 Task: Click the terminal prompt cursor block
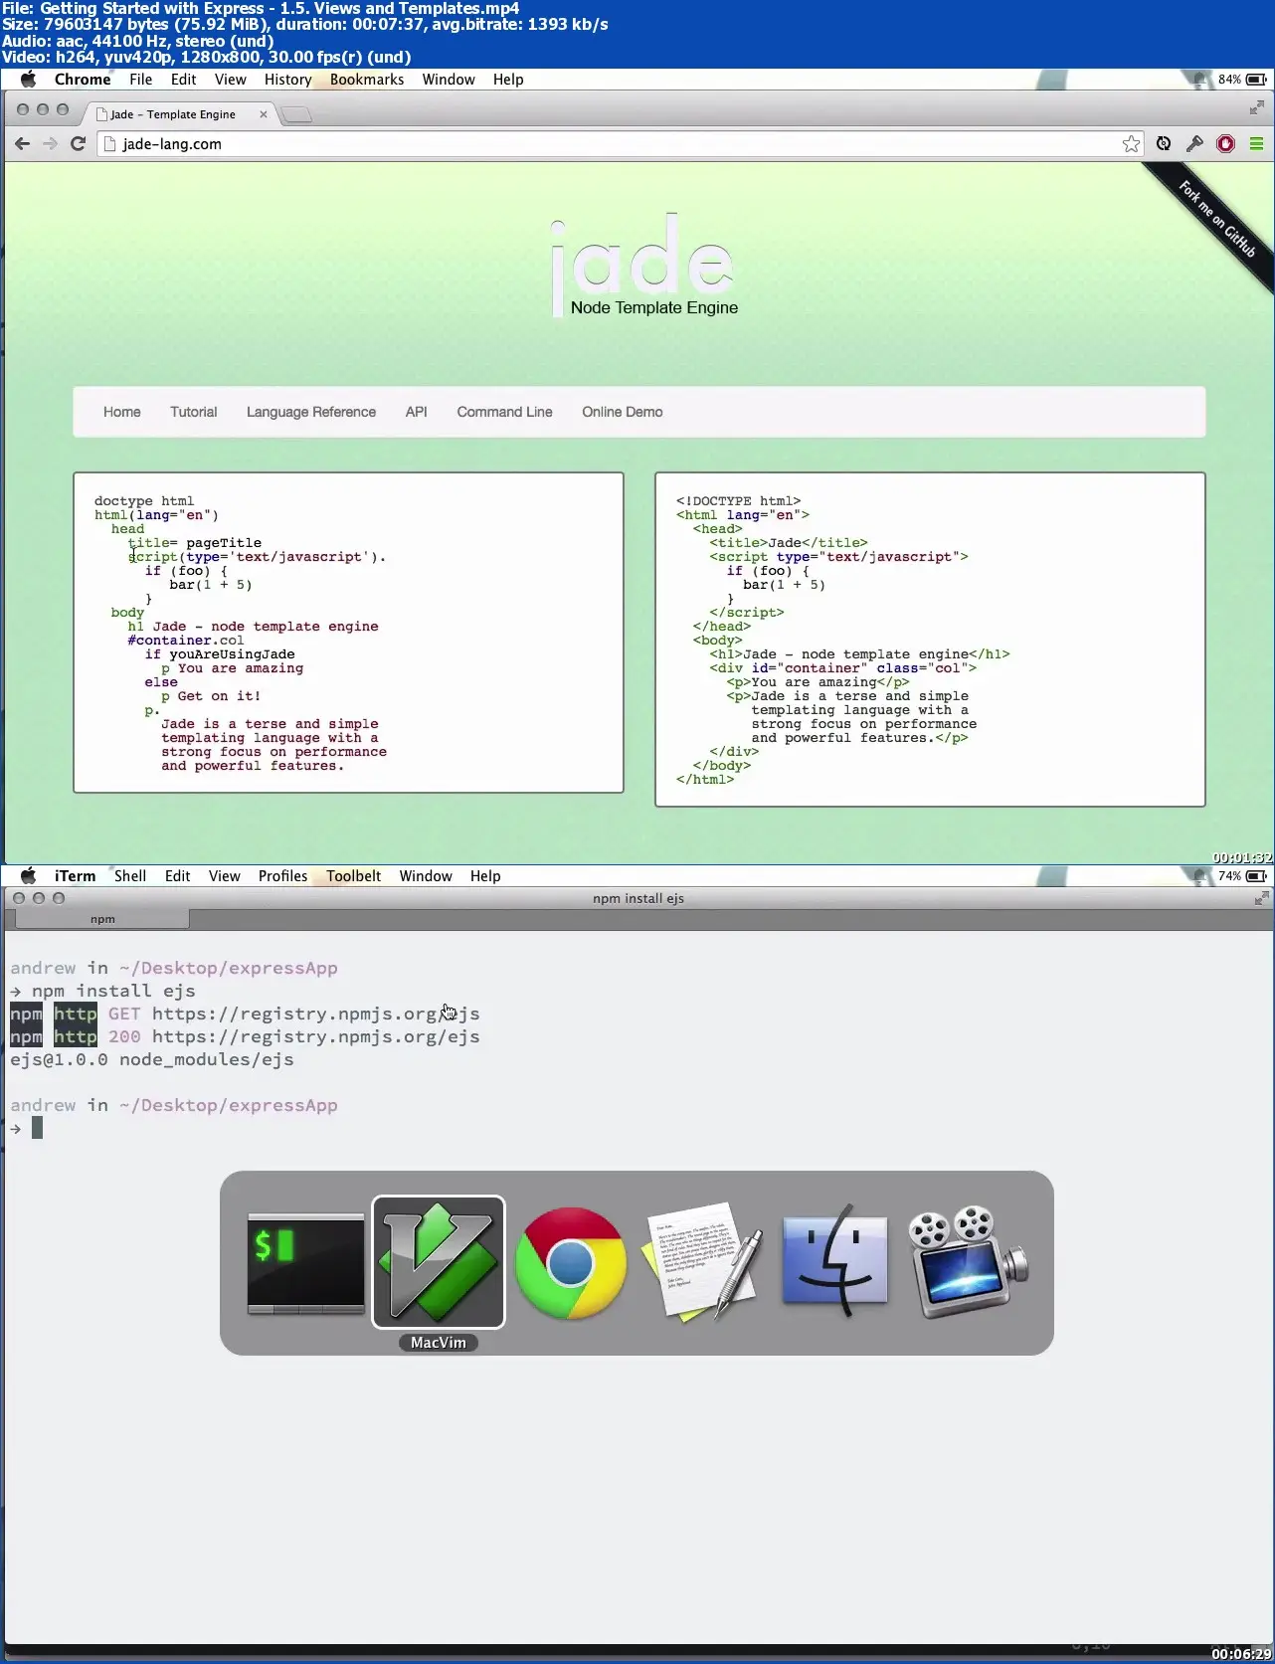click(37, 1128)
